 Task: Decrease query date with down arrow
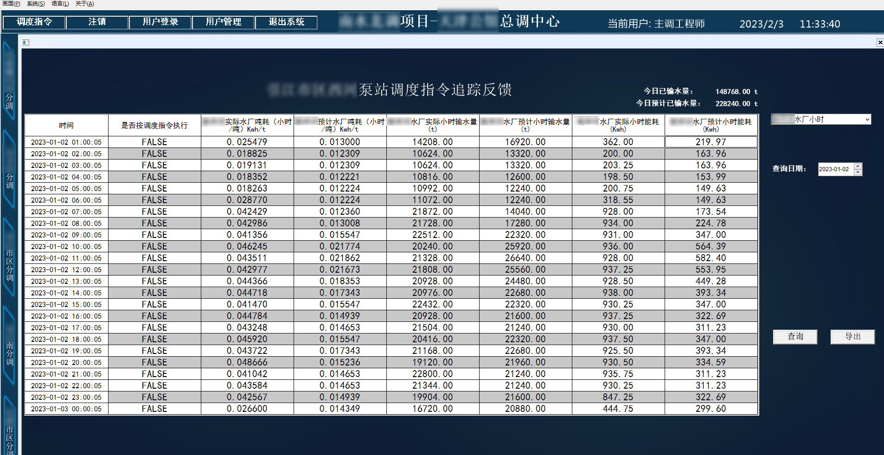[x=858, y=172]
